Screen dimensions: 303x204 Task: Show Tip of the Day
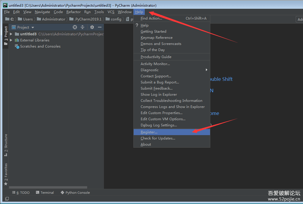tap(172, 50)
